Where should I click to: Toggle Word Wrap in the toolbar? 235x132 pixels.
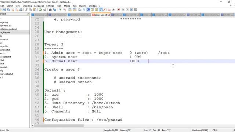pyautogui.click(x=80, y=10)
